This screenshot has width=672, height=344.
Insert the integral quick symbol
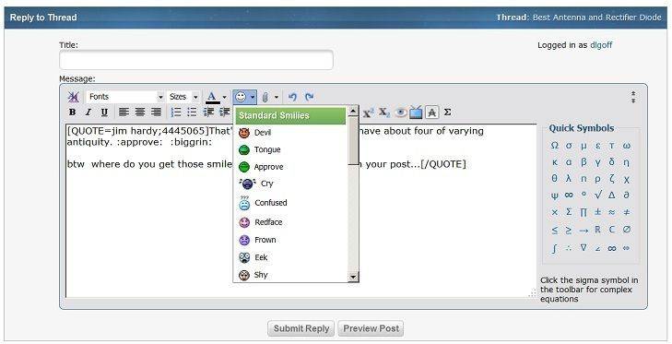[x=555, y=248]
